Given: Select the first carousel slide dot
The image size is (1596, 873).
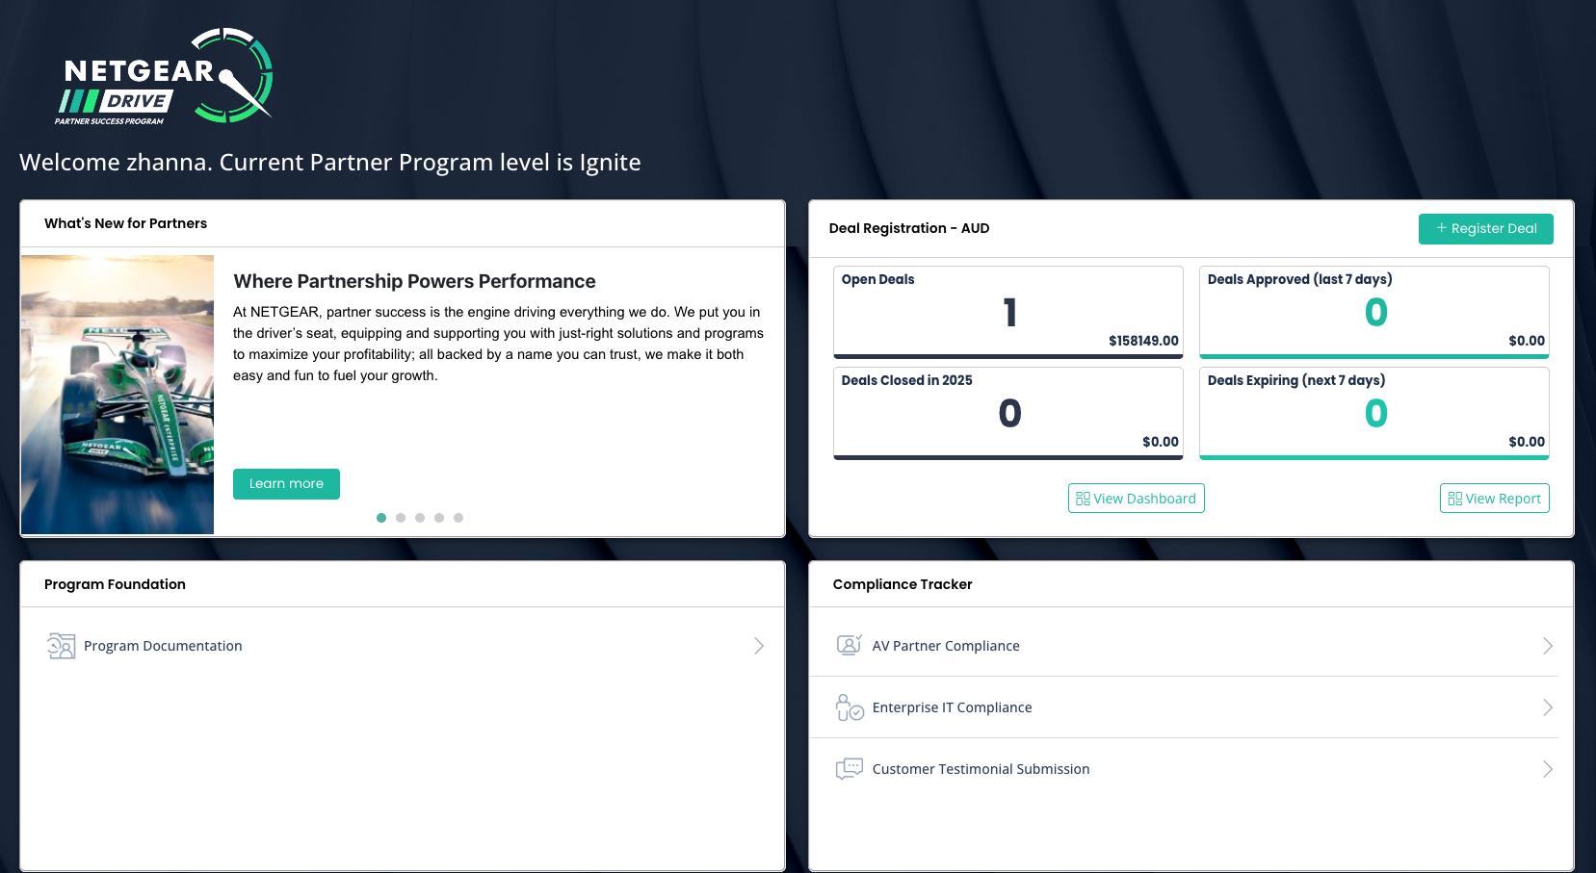Looking at the screenshot, I should (381, 518).
